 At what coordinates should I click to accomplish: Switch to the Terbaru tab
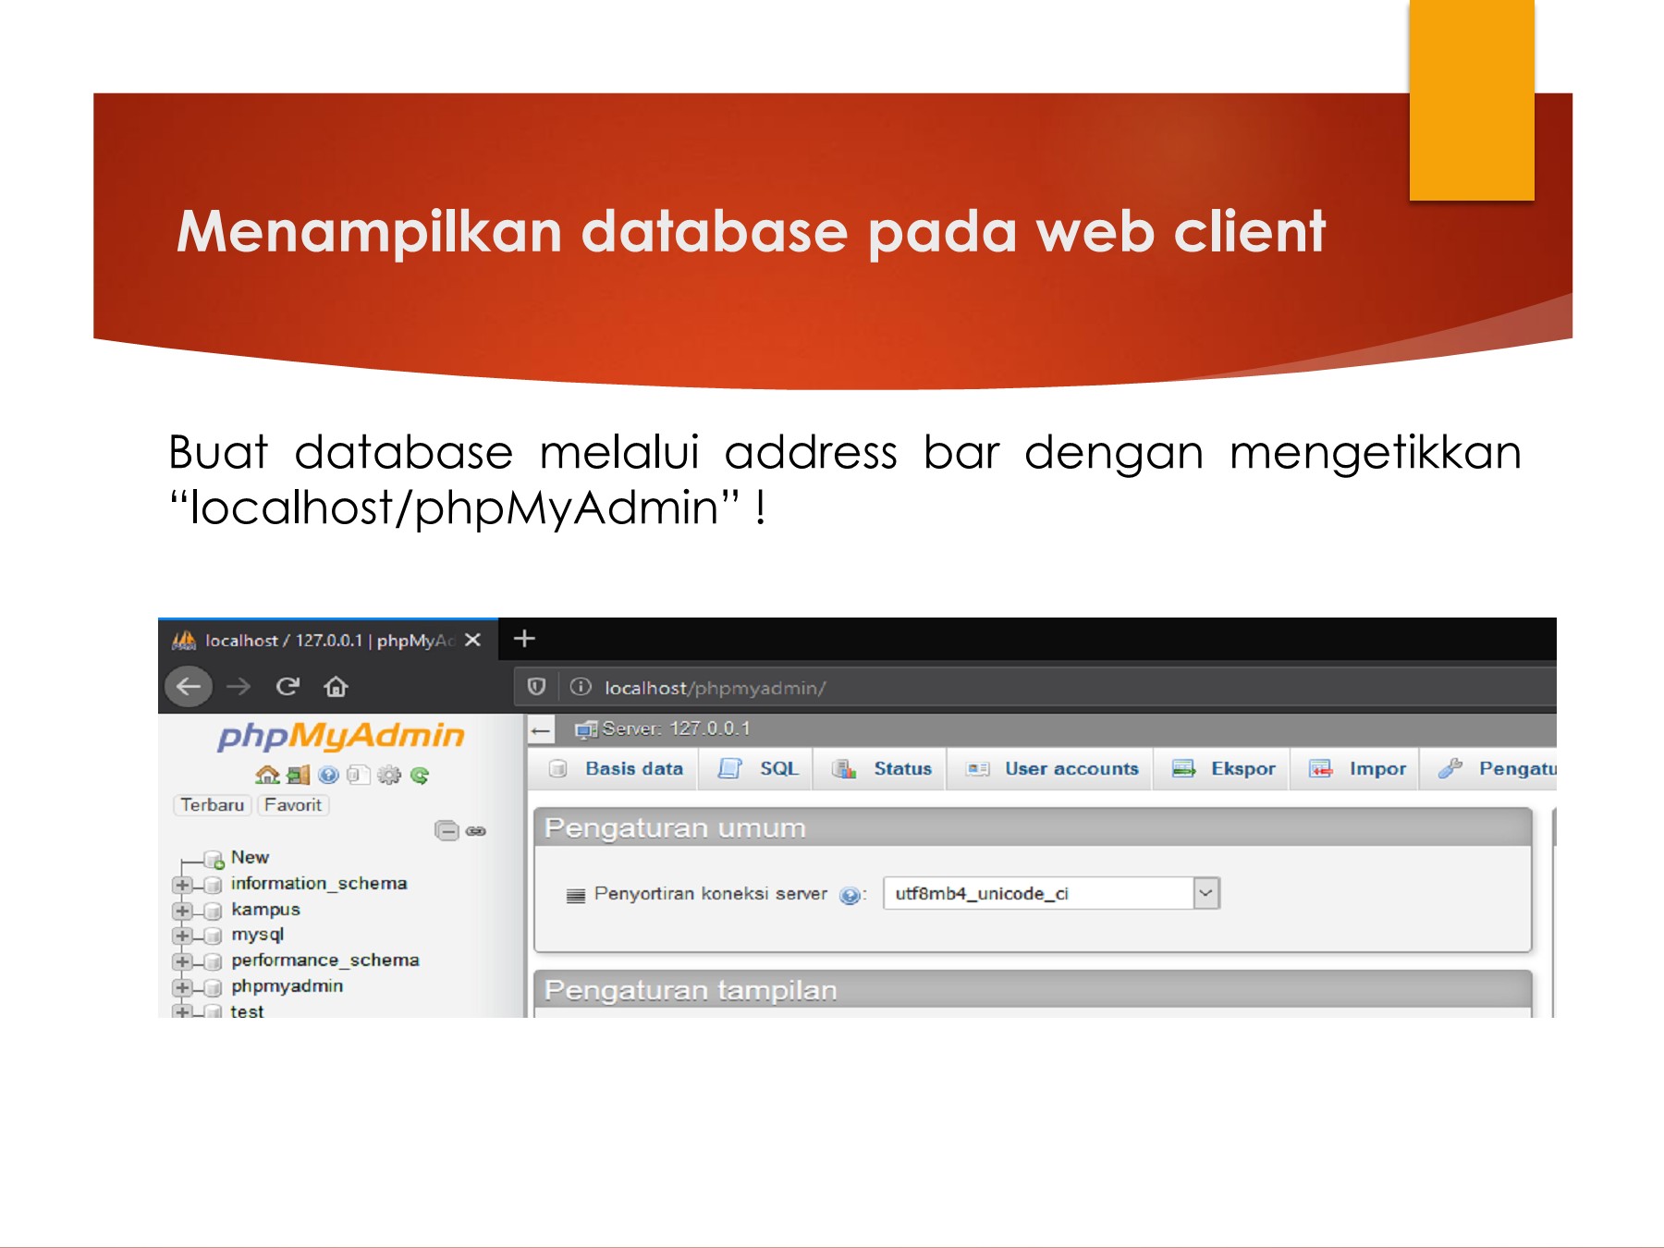(x=212, y=805)
